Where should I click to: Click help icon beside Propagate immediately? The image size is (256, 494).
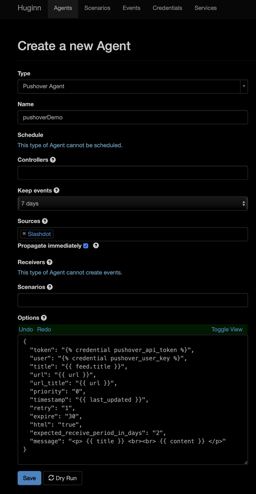[x=96, y=246]
